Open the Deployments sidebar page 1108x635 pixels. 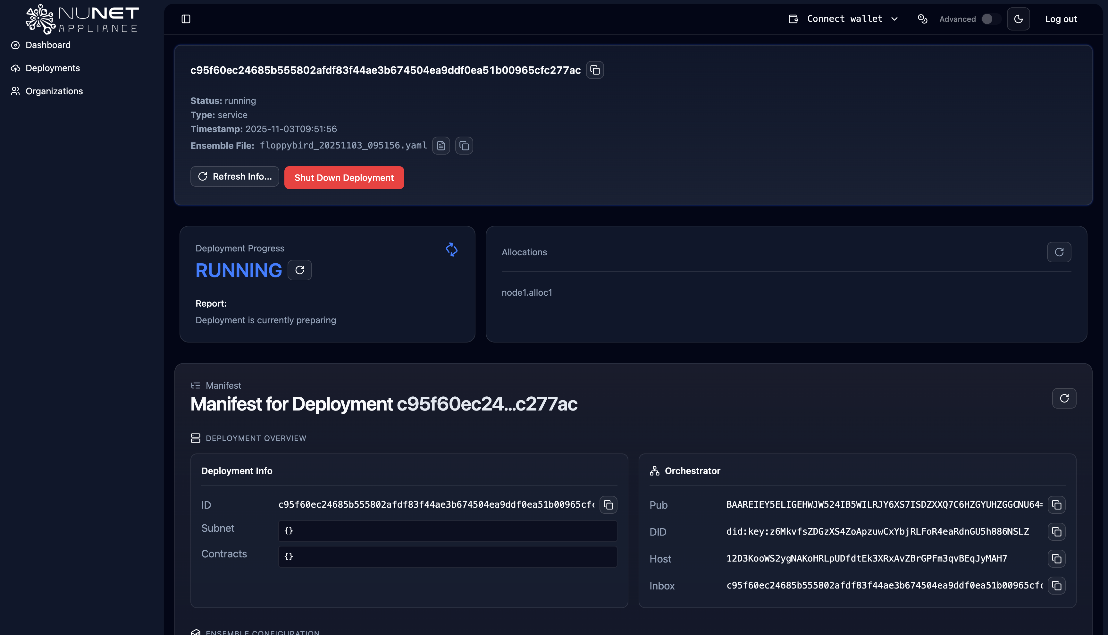coord(52,68)
